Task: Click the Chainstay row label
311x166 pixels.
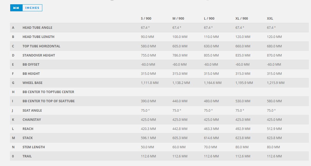Action: (x=32, y=120)
